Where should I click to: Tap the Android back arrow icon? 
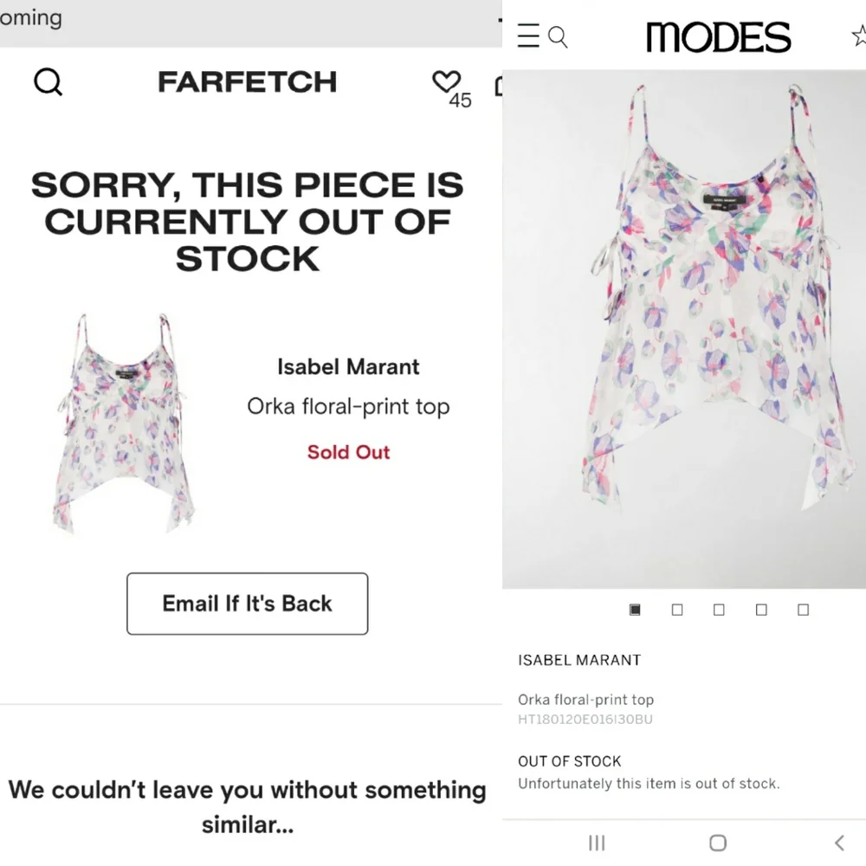[x=838, y=843]
